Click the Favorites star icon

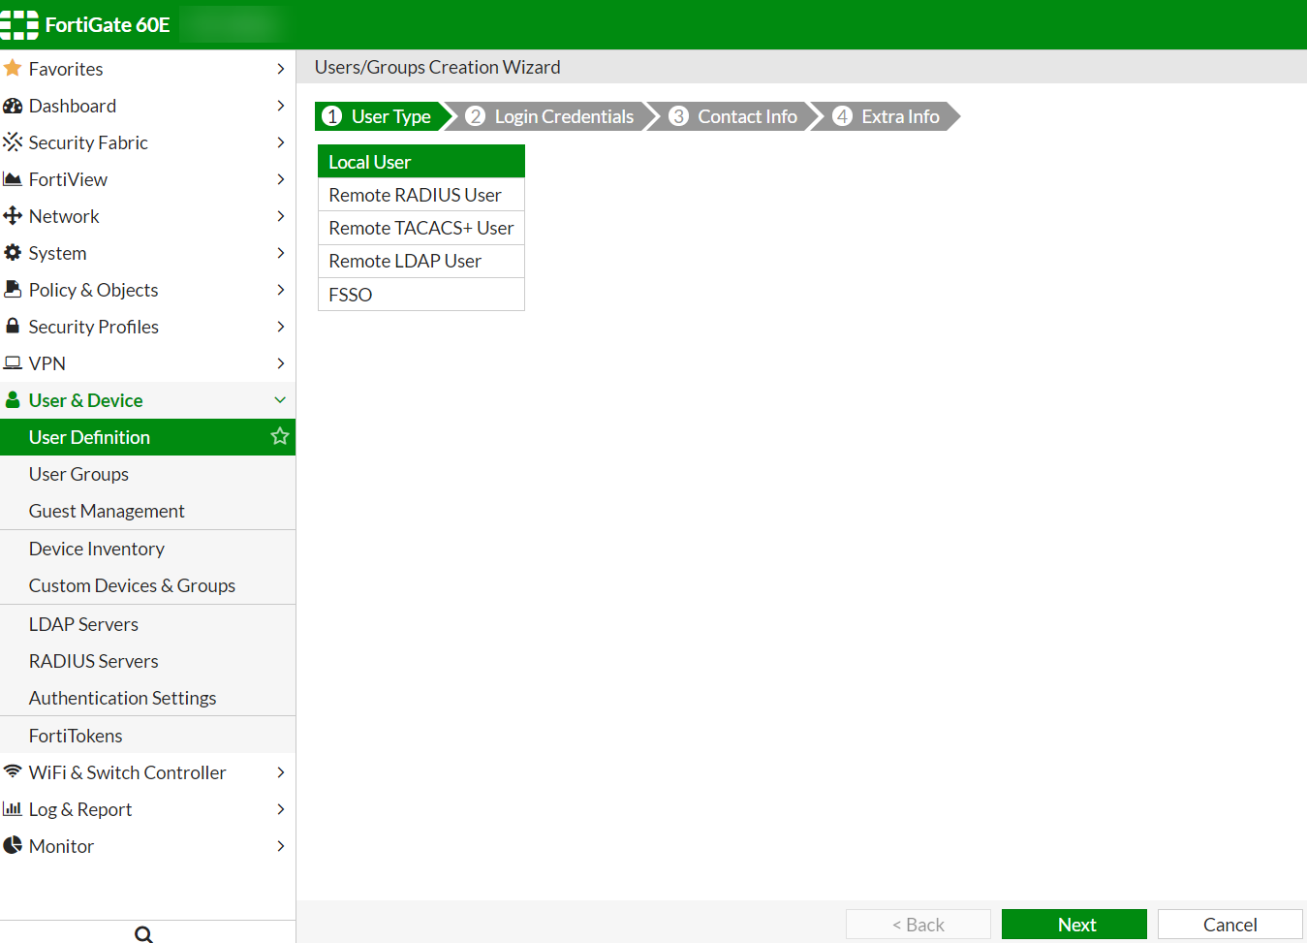13,69
